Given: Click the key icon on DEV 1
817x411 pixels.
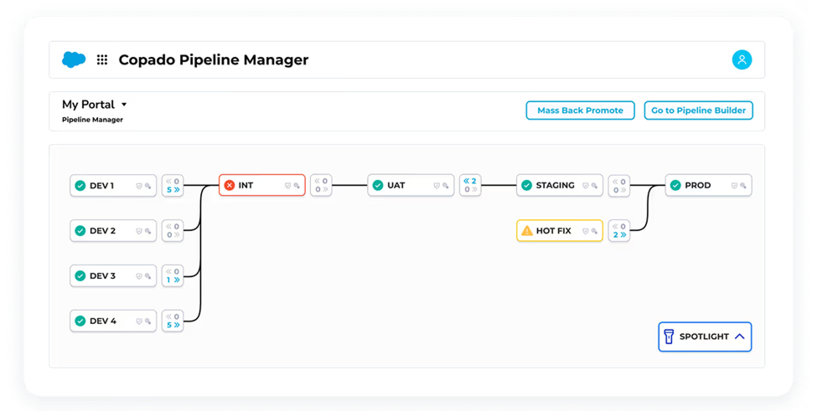Looking at the screenshot, I should coord(148,186).
